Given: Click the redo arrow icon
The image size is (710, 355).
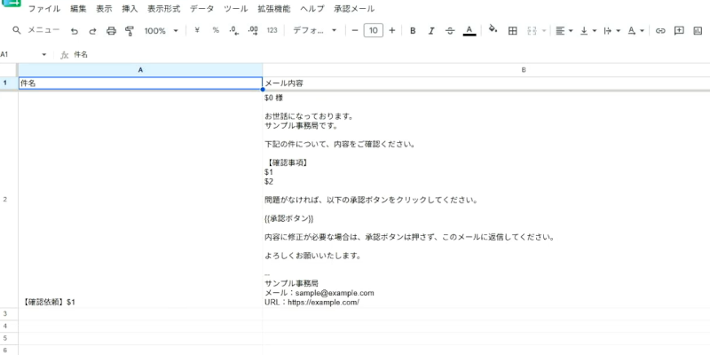Looking at the screenshot, I should point(92,31).
